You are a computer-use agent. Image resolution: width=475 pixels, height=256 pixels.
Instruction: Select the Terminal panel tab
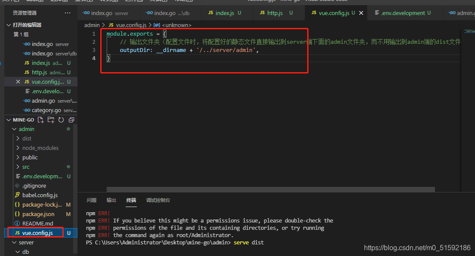coord(131,200)
